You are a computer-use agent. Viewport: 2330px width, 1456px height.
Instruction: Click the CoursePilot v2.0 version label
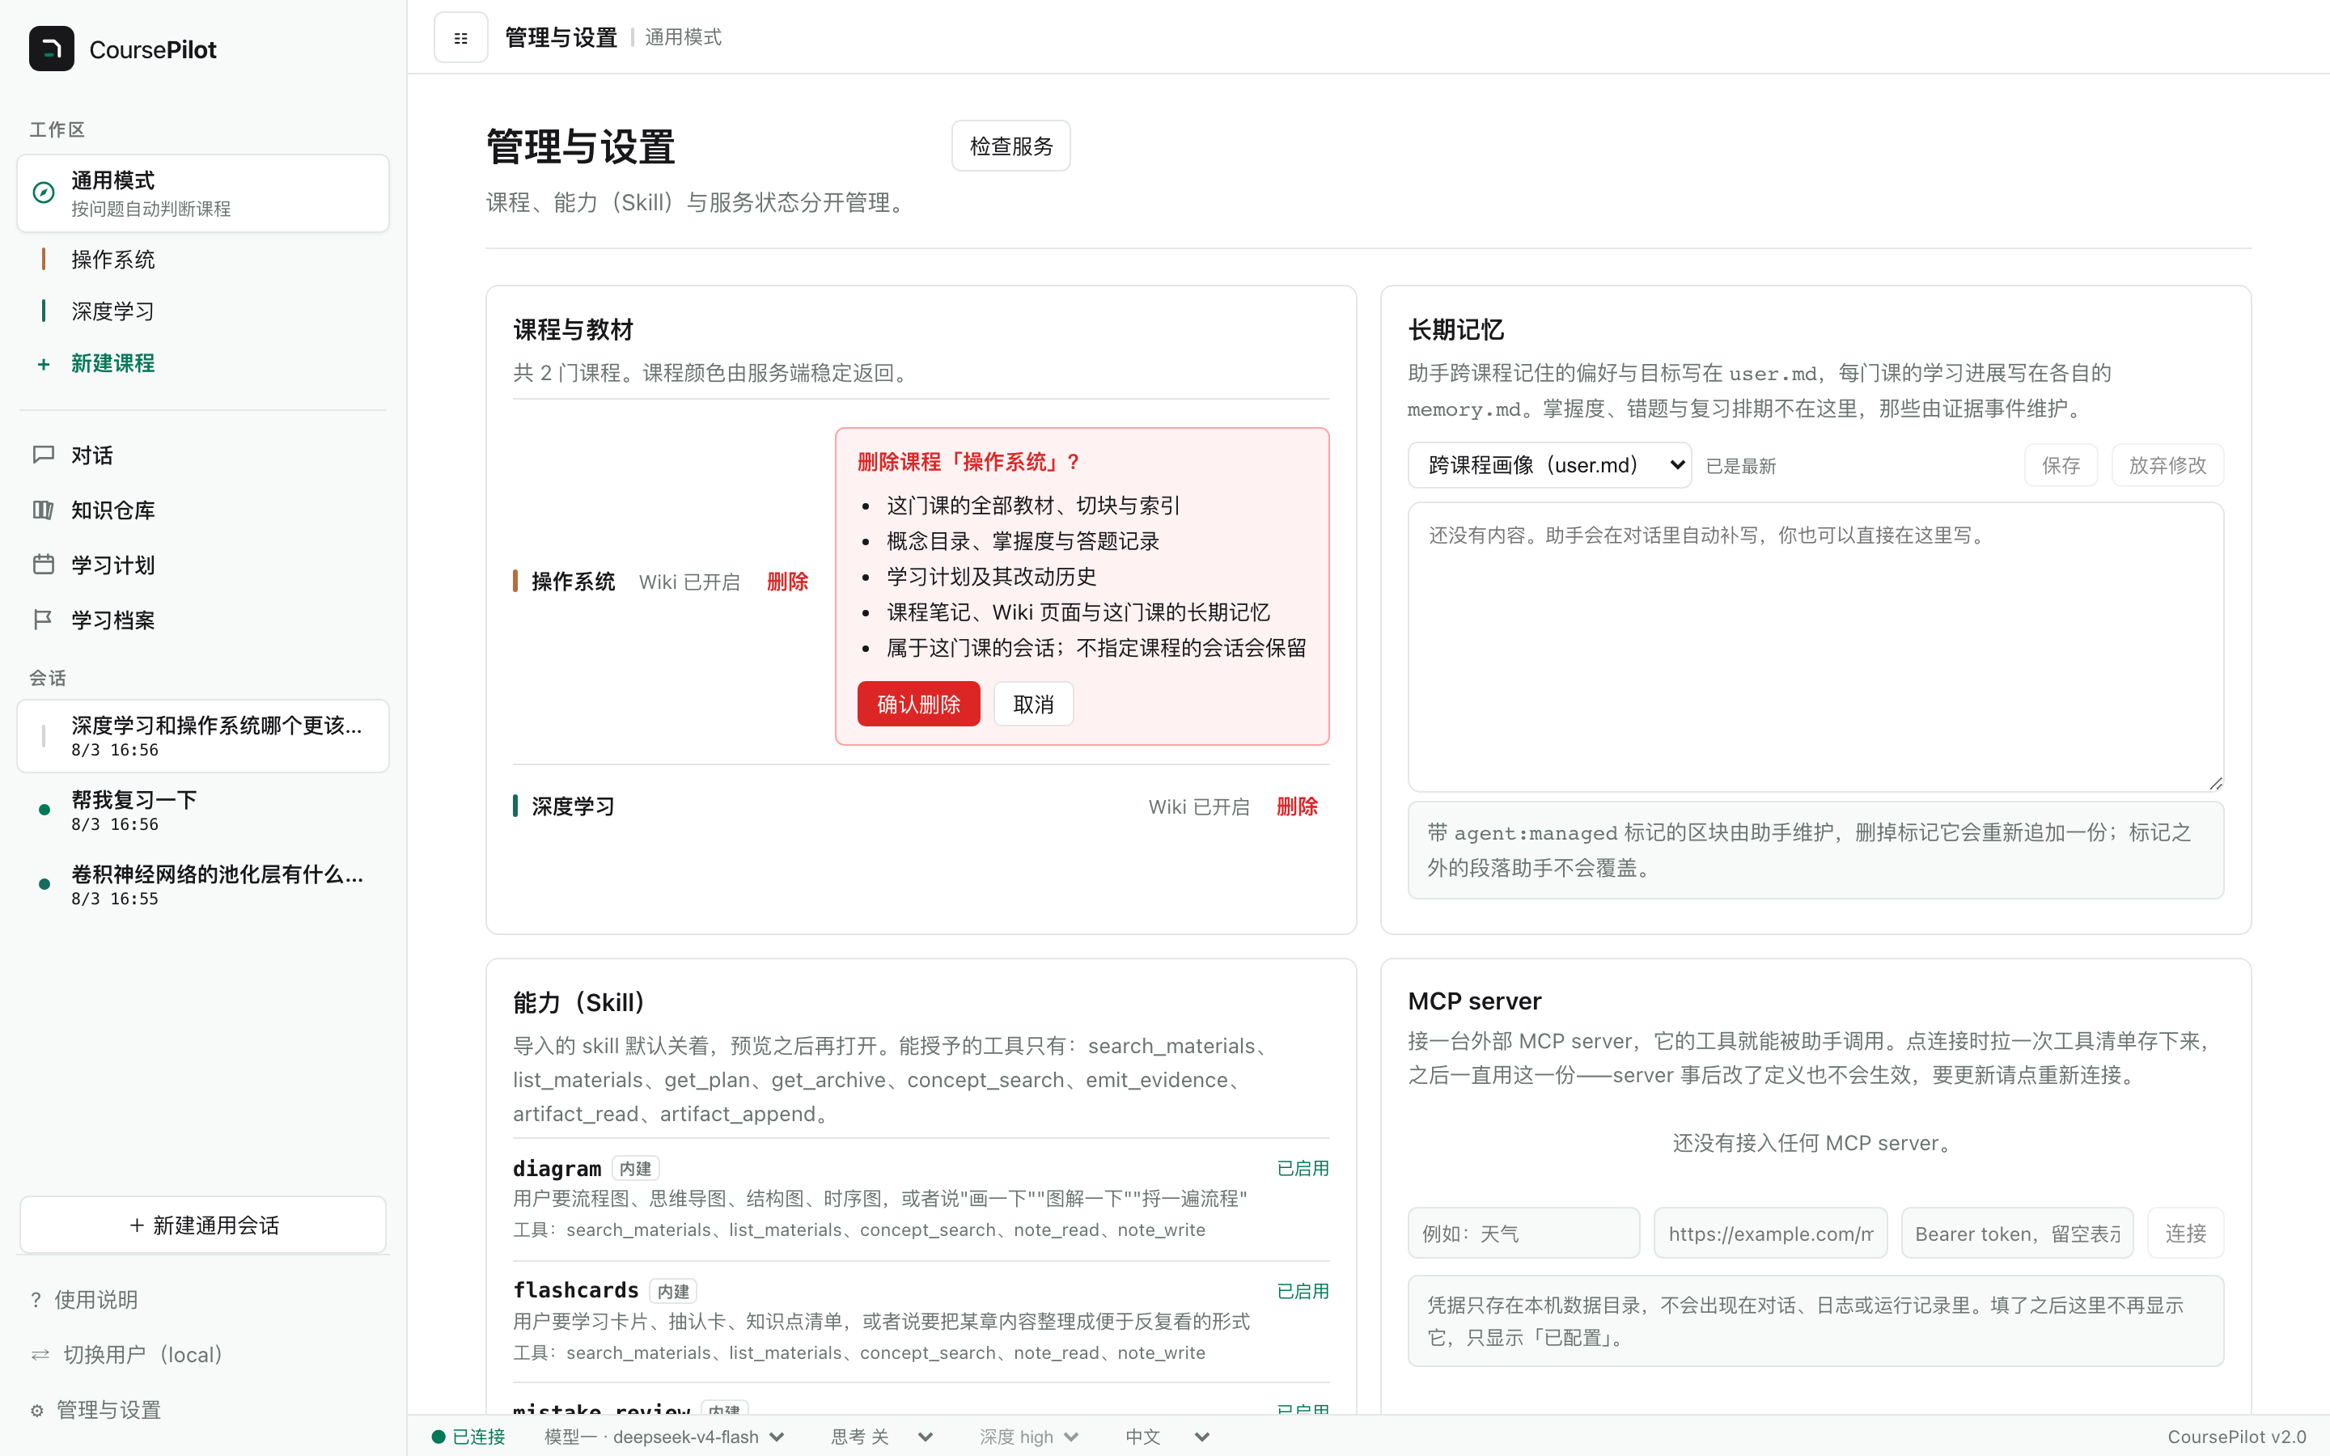(2237, 1437)
